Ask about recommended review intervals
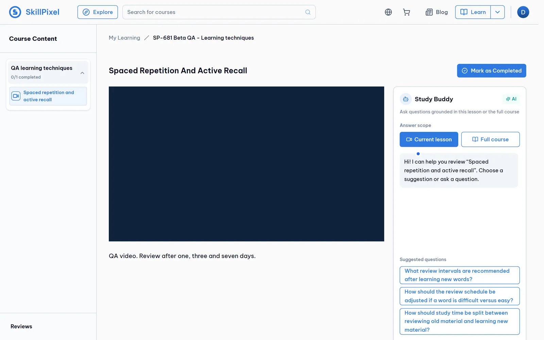 (x=460, y=275)
